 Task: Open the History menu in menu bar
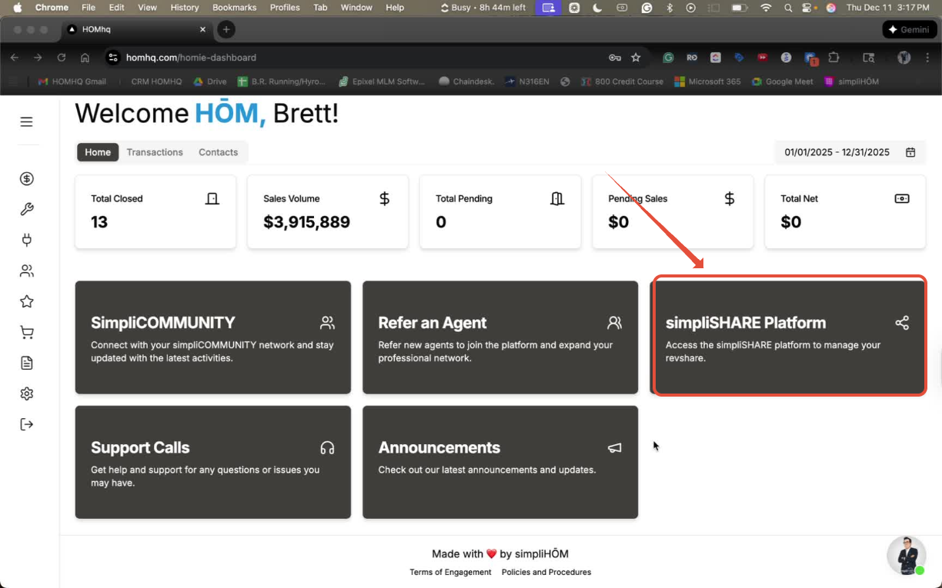point(185,8)
